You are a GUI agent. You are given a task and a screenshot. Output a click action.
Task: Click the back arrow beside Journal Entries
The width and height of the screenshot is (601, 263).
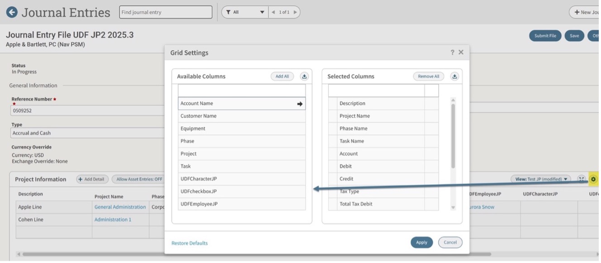click(12, 12)
